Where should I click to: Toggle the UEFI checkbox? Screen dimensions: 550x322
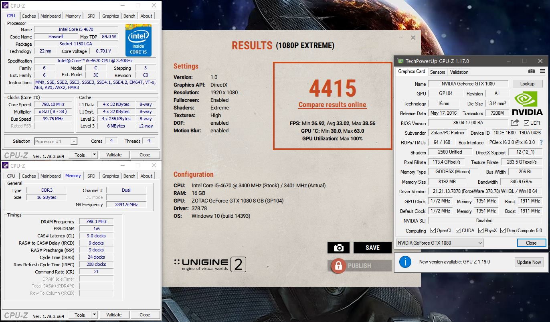(526, 123)
